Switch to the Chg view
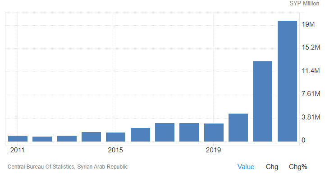Screen dimensions: 325x174 [272, 167]
